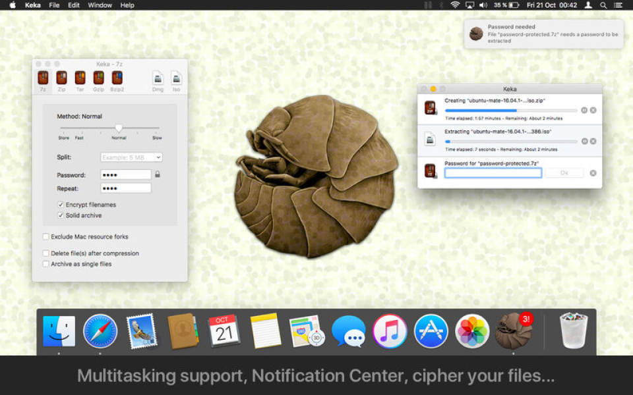Viewport: 633px width, 395px height.
Task: Open the Window menu
Action: [100, 5]
